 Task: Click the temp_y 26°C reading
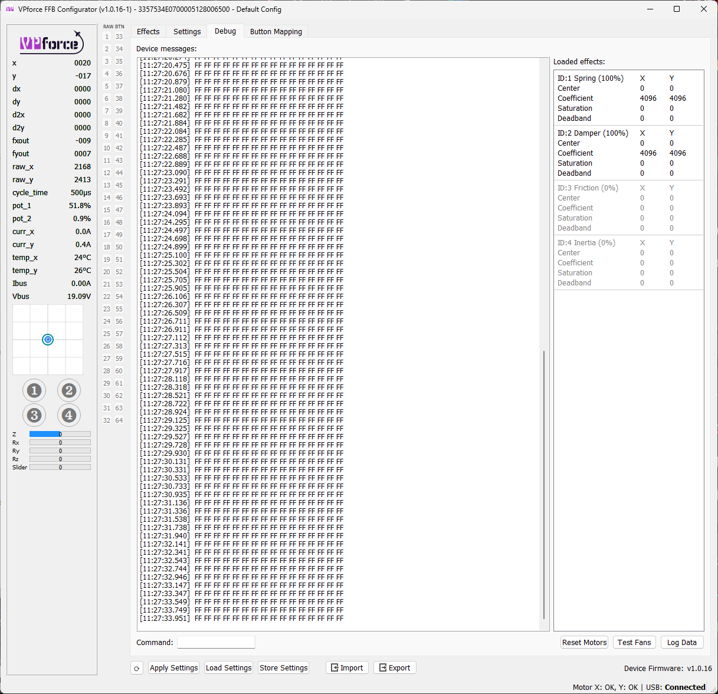point(51,271)
